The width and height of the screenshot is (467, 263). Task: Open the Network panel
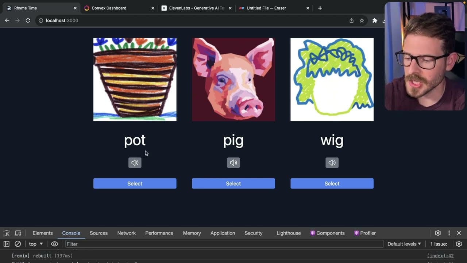[x=127, y=233]
